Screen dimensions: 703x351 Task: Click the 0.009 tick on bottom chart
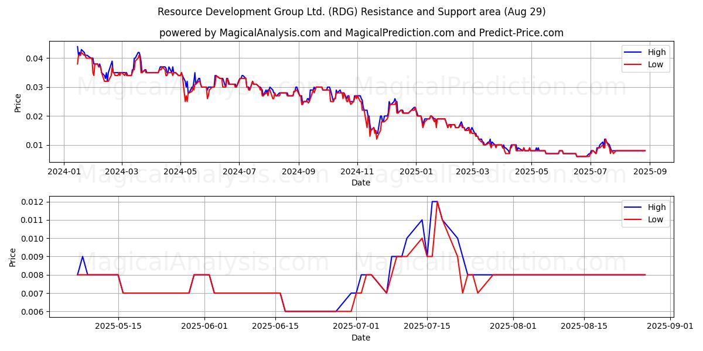tap(32, 257)
